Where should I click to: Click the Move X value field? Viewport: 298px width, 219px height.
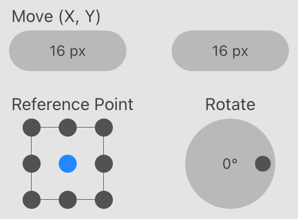click(x=68, y=51)
